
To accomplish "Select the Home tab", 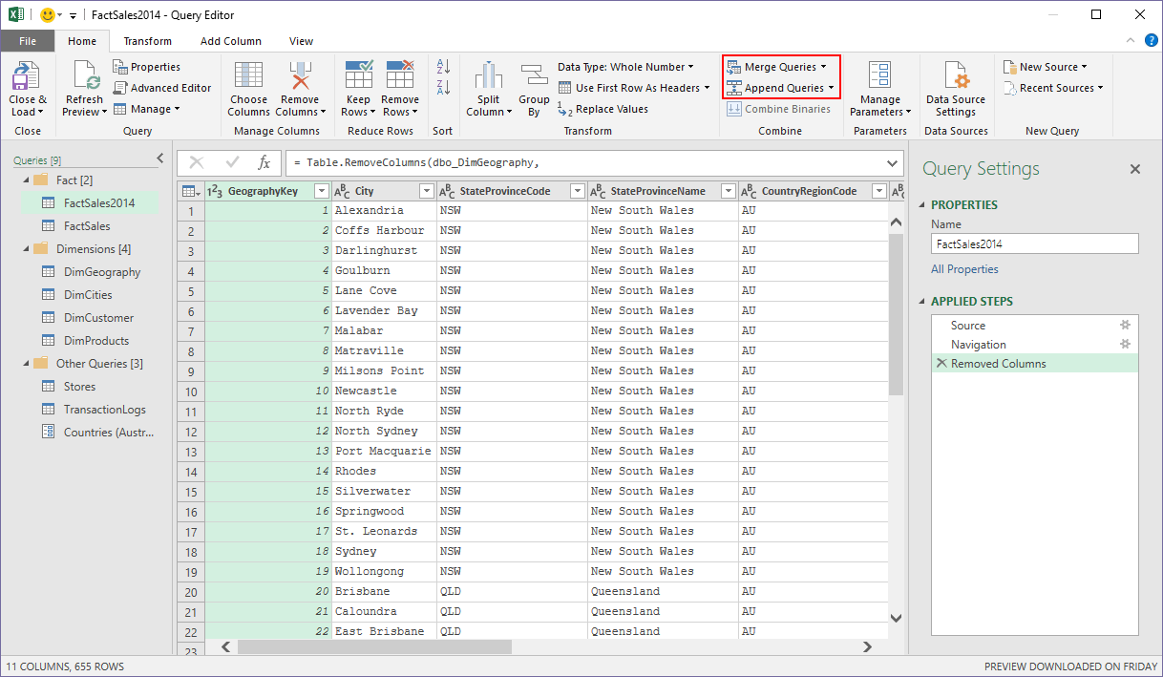I will [82, 41].
